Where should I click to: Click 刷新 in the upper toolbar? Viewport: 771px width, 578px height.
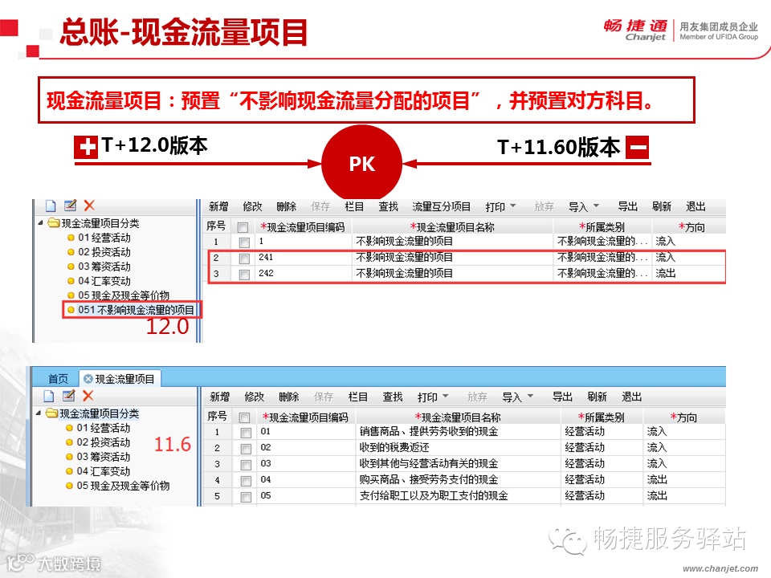point(661,206)
